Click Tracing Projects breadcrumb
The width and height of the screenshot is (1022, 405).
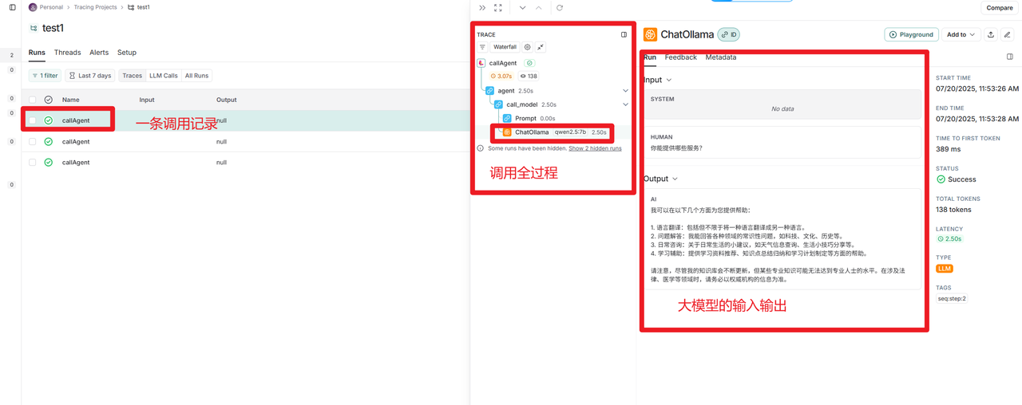96,7
